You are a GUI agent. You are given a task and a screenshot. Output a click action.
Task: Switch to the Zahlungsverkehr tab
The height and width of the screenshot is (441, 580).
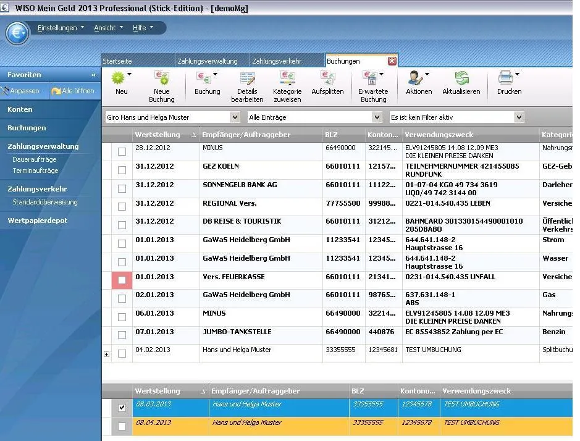coord(277,61)
